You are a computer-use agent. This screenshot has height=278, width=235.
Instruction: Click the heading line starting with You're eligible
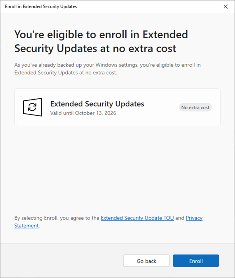click(101, 35)
